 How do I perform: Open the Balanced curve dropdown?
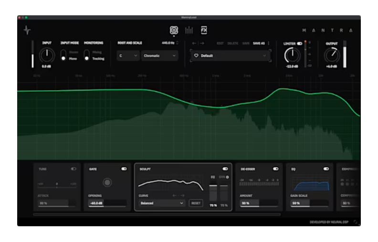161,203
